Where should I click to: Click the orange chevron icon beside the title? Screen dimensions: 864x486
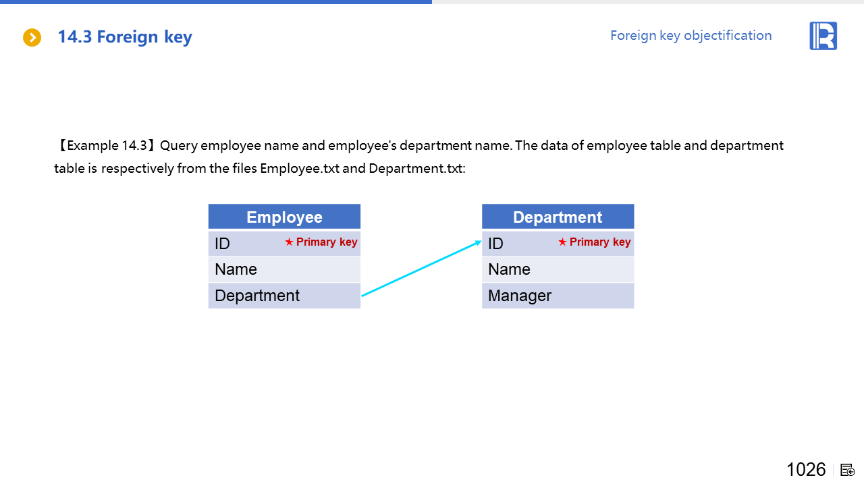point(32,37)
